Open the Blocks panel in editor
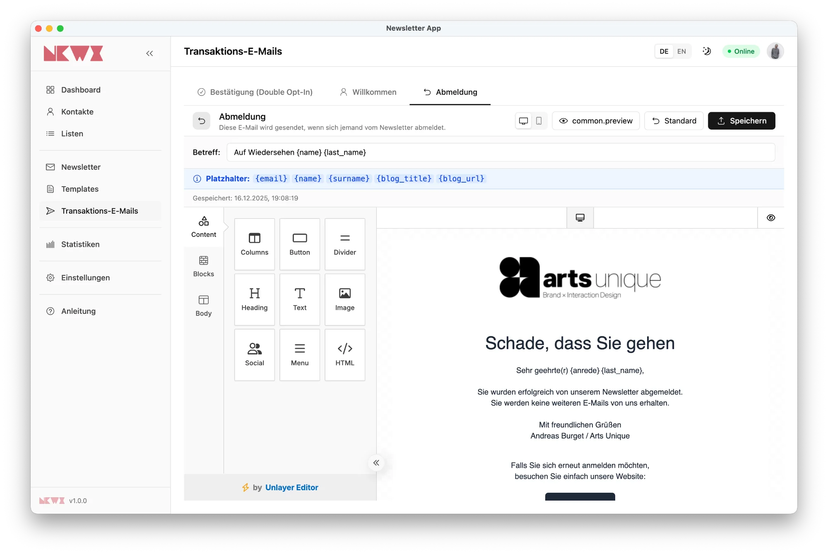Image resolution: width=828 pixels, height=554 pixels. tap(203, 266)
